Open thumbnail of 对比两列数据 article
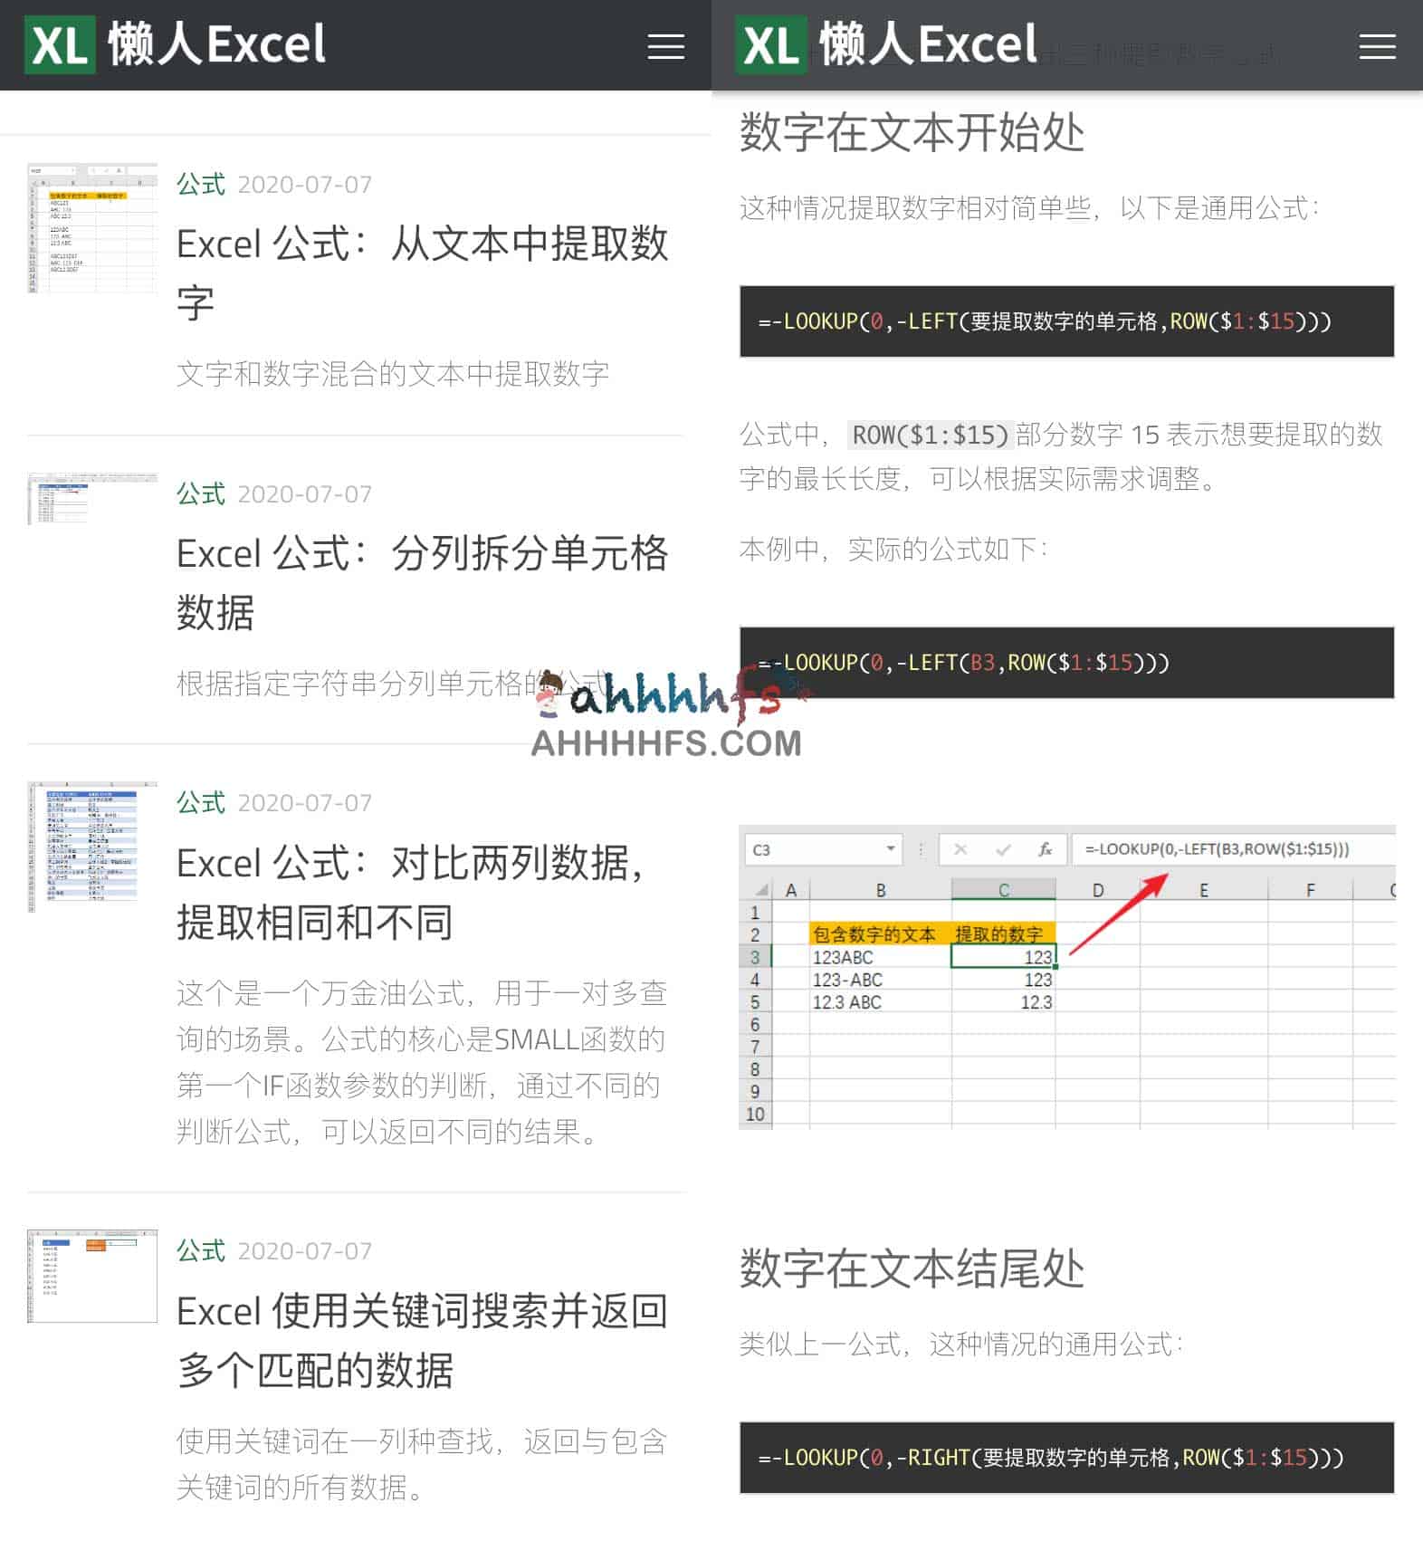Image resolution: width=1423 pixels, height=1541 pixels. coord(92,847)
